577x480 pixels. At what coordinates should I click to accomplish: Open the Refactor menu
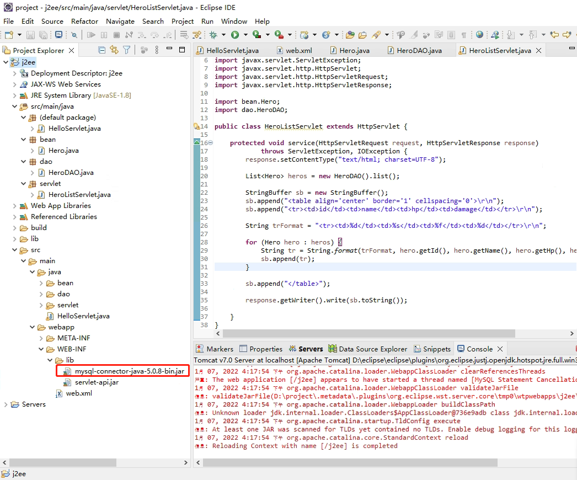(84, 22)
